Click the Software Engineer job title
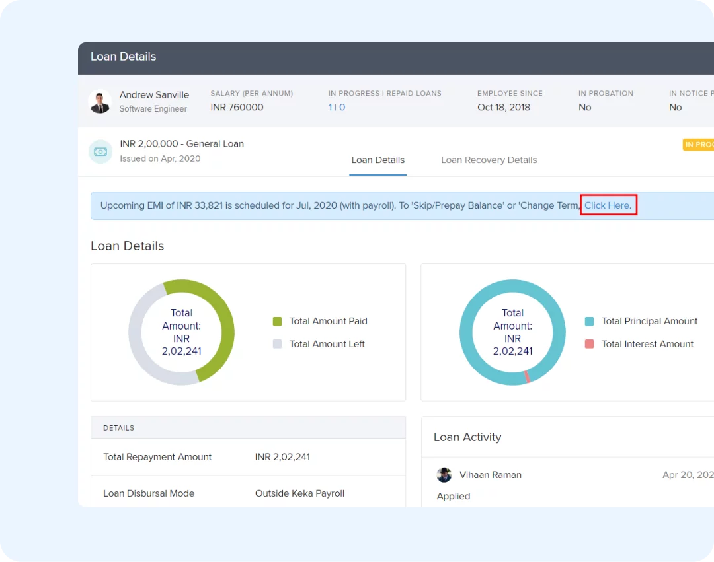 click(x=153, y=109)
